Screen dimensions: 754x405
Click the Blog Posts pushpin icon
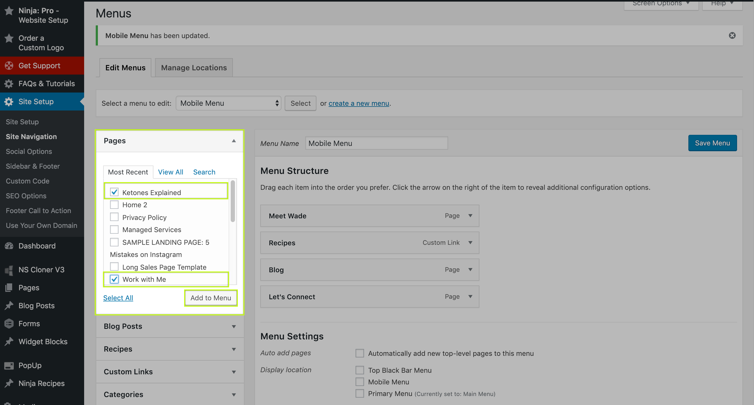[9, 306]
